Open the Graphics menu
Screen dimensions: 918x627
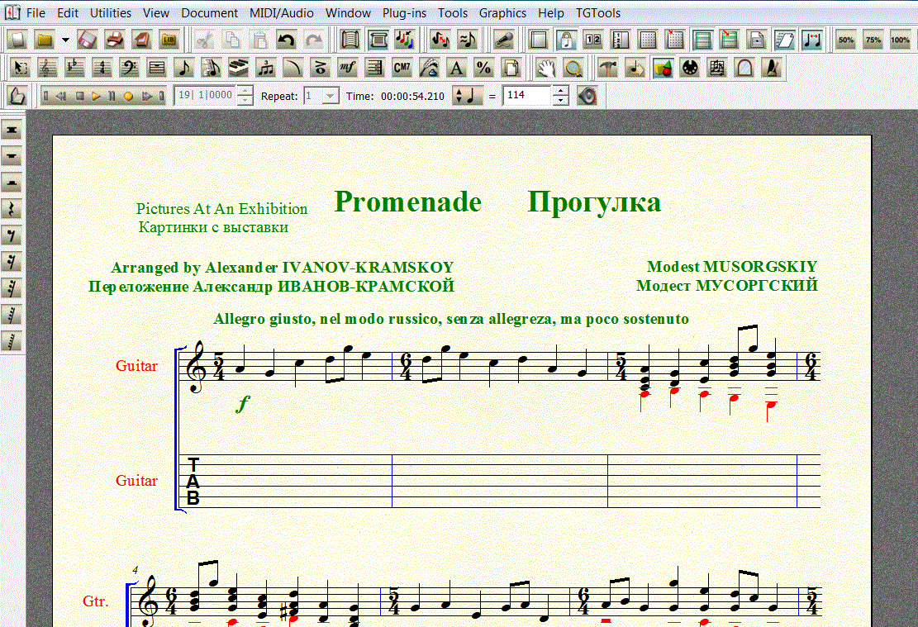(x=502, y=13)
